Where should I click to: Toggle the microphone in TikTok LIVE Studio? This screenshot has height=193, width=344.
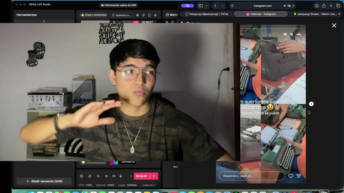click(x=121, y=176)
